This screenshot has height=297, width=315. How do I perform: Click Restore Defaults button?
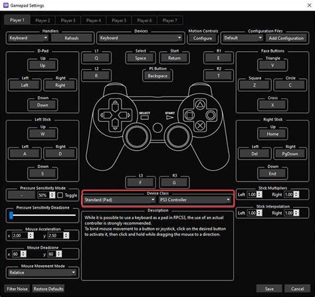(49, 289)
